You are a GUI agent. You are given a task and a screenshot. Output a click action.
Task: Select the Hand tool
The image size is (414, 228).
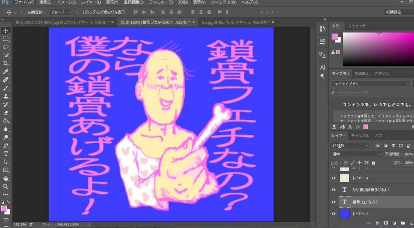[x=6, y=178]
